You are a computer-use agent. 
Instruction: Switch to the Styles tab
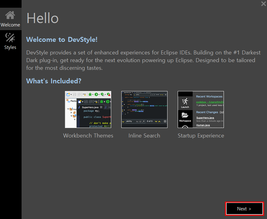10,41
